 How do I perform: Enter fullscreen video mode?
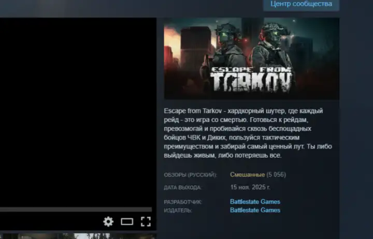click(146, 222)
